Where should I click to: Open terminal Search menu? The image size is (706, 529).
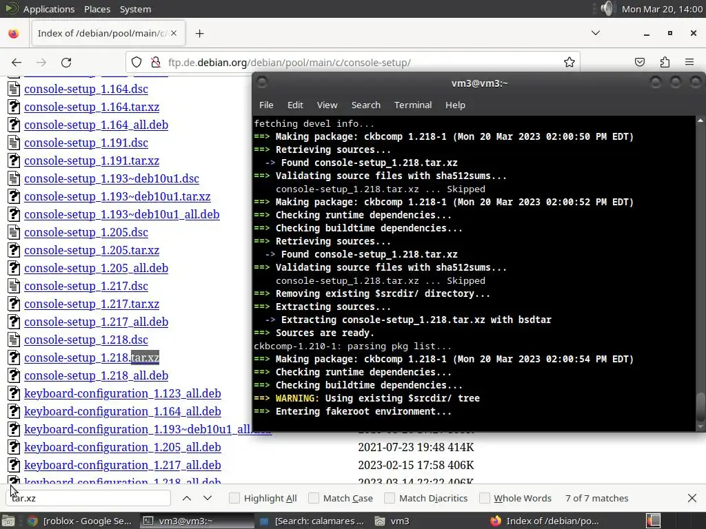click(365, 105)
